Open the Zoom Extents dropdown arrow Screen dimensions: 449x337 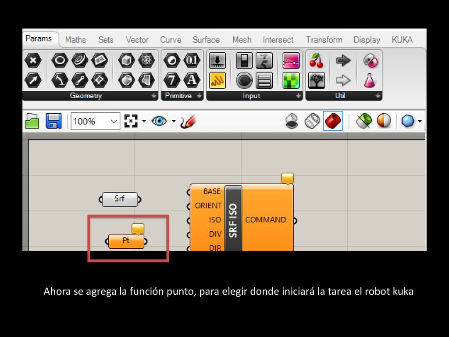pyautogui.click(x=144, y=121)
